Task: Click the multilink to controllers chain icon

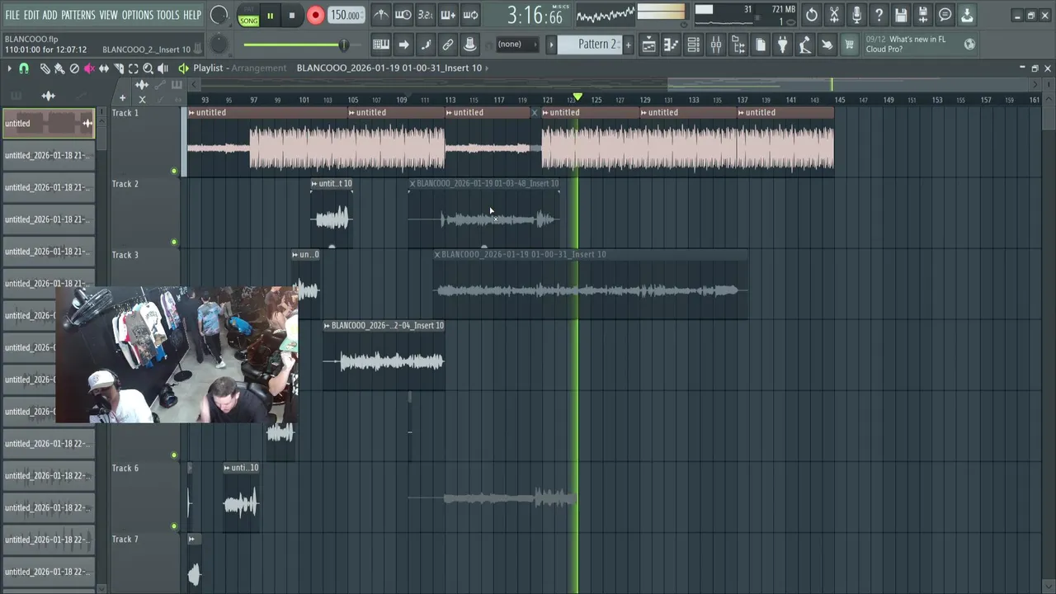Action: (x=447, y=45)
